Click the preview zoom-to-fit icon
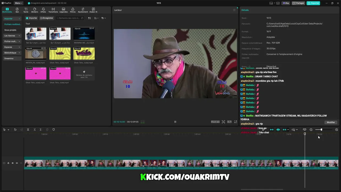The width and height of the screenshot is (341, 192). tap(223, 122)
